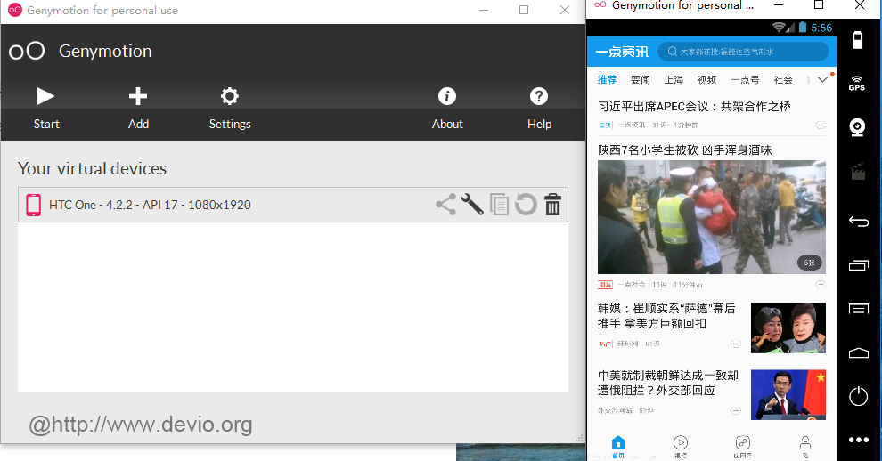Dismiss the 中美 article via minus icon
Screen dimensions: 882x461
pyautogui.click(x=735, y=410)
